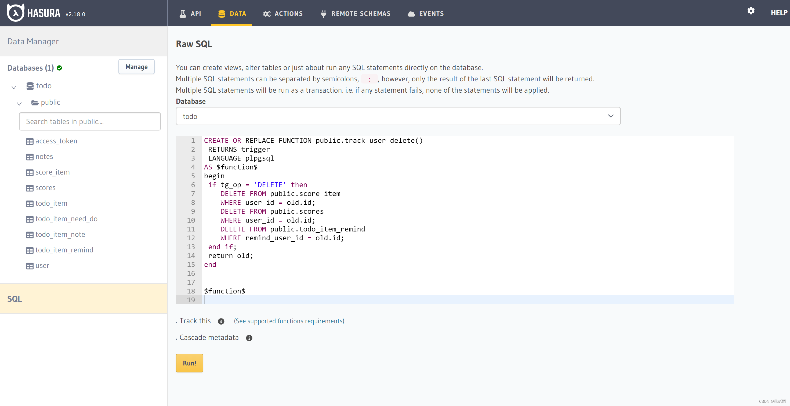This screenshot has width=790, height=406.
Task: Open See supported functions requirements link
Action: tap(289, 321)
